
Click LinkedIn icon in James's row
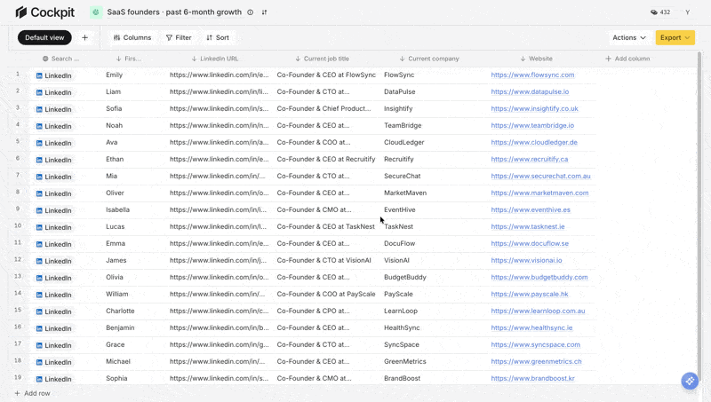[x=39, y=261]
